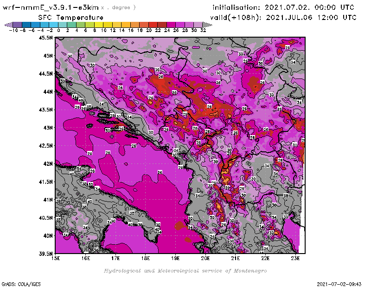
Task: Click the "17E" longitude label
Action: 115,258
